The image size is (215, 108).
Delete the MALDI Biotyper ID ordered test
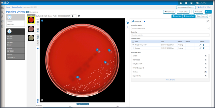[x=204, y=45]
